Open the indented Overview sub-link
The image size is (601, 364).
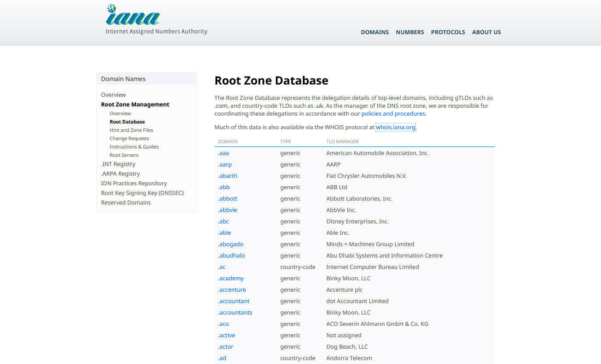point(120,113)
